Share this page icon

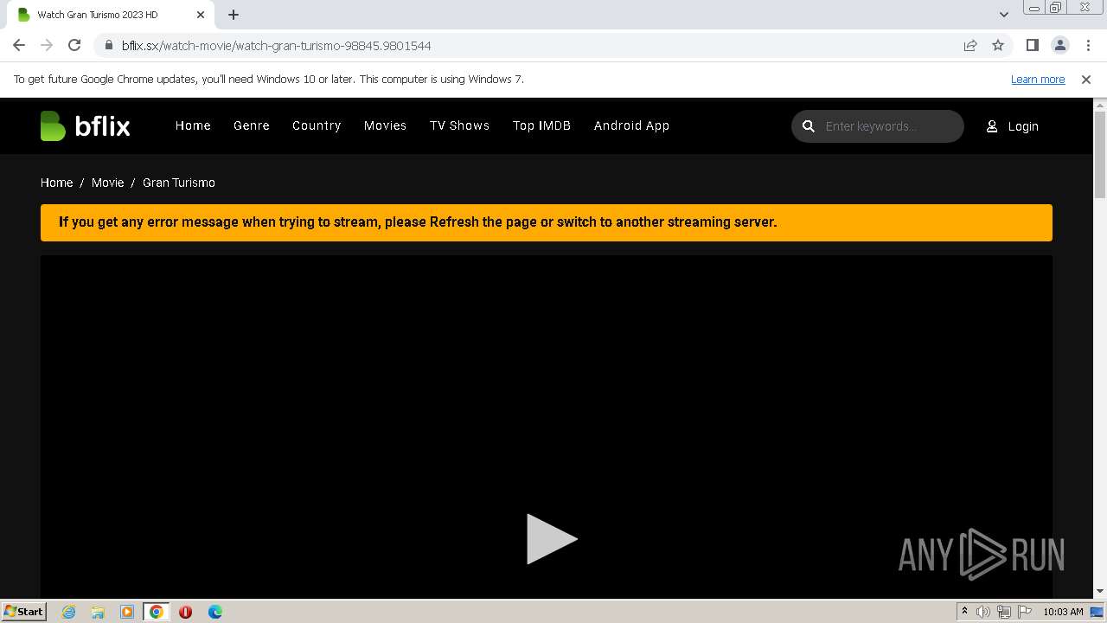coord(970,45)
